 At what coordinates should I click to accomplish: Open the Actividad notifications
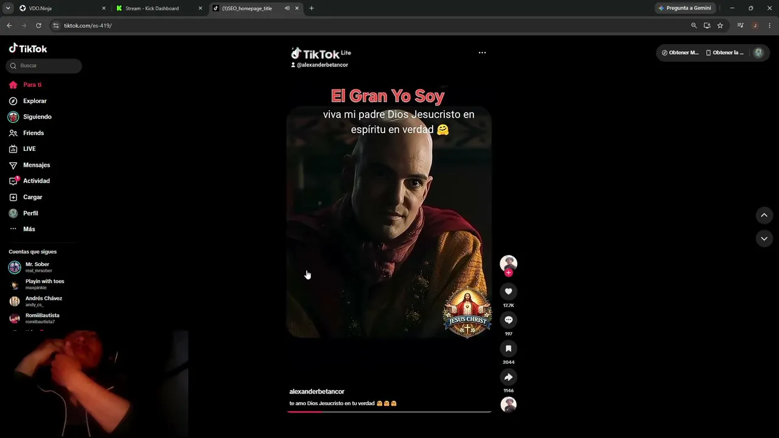pyautogui.click(x=30, y=181)
